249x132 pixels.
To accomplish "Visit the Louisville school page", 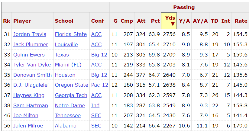I will coord(66,44).
